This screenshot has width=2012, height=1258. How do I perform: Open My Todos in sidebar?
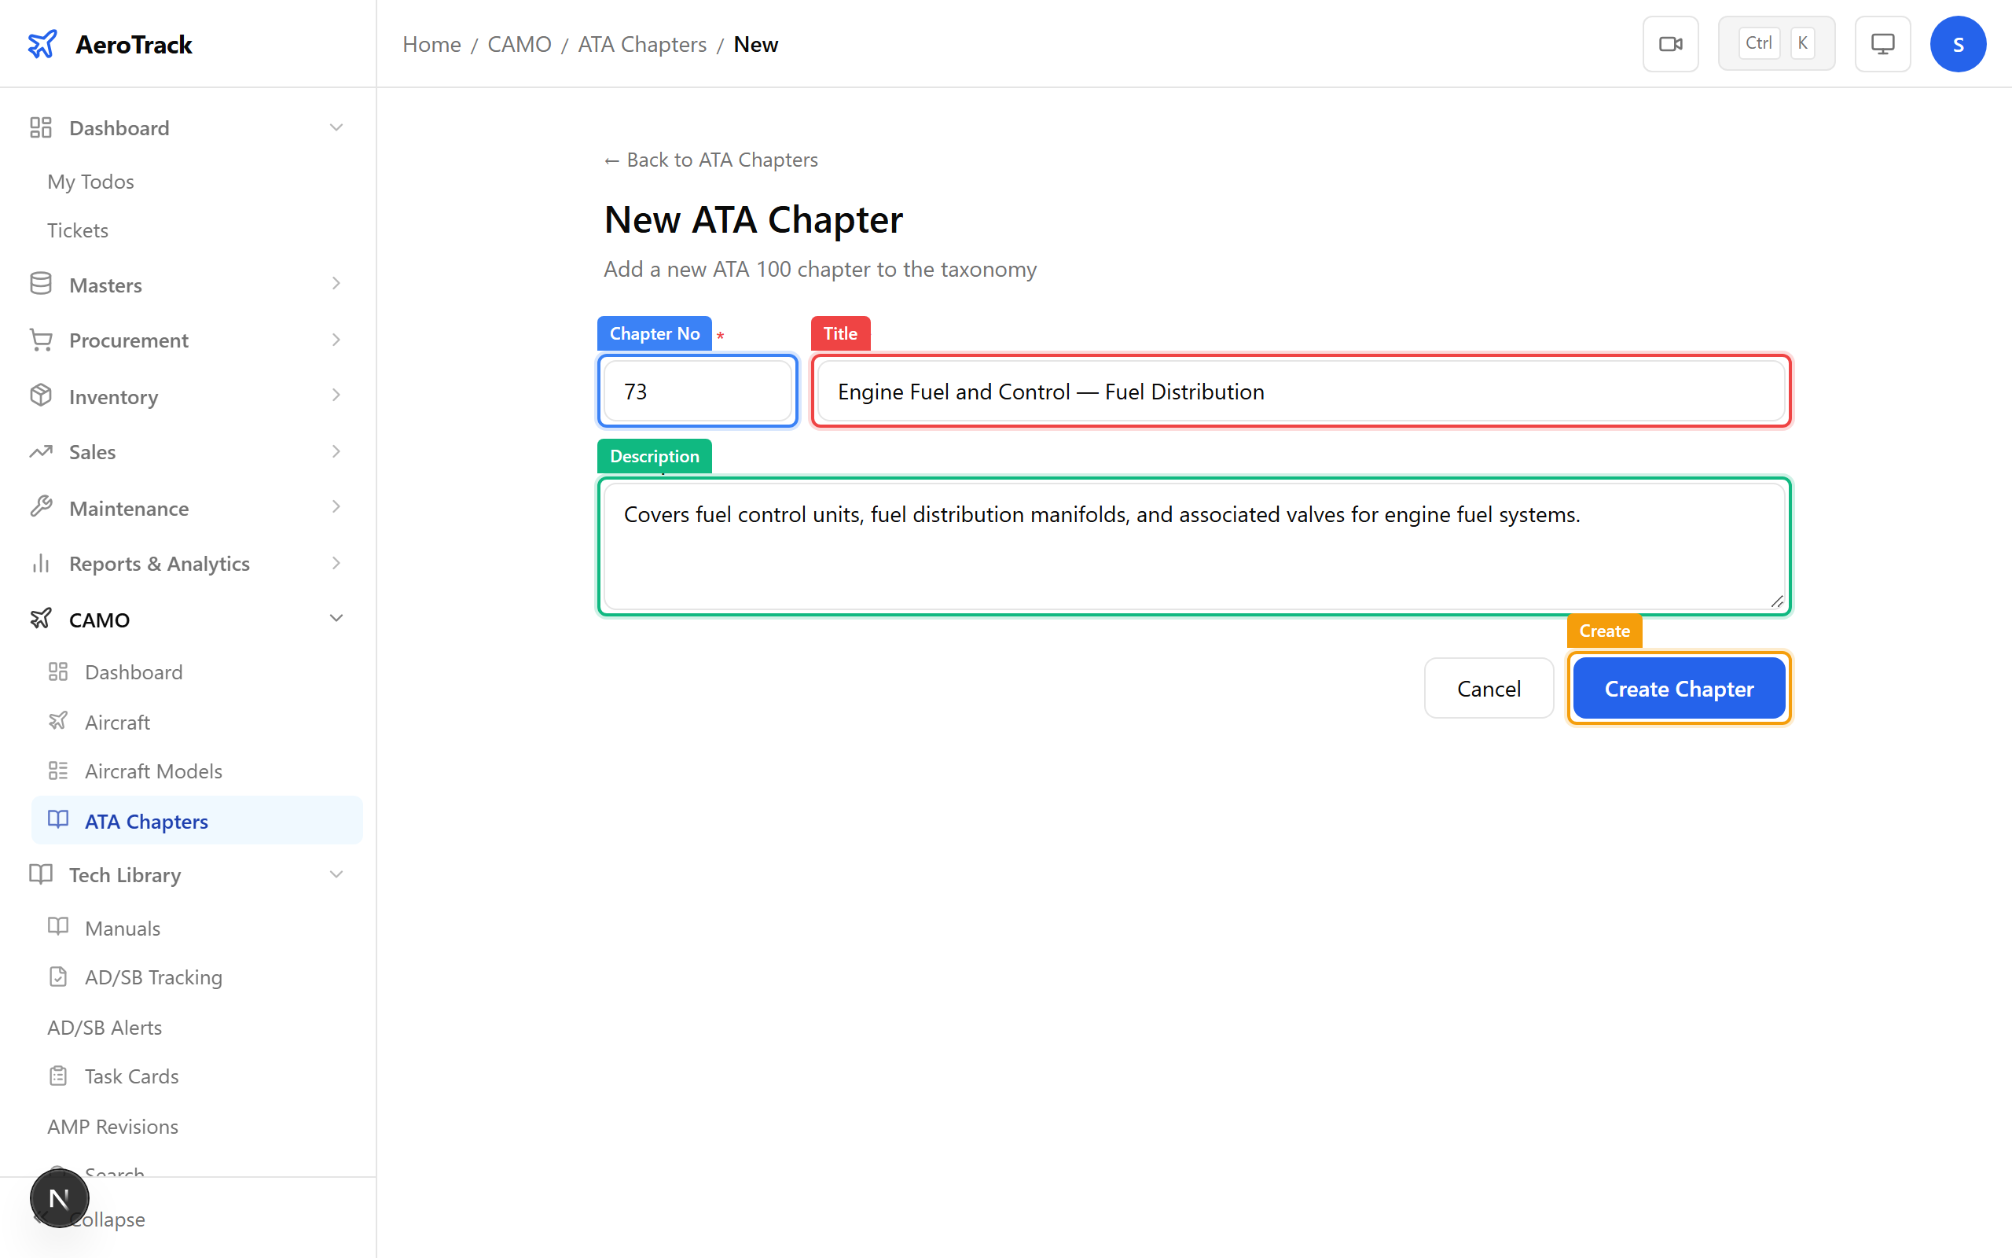(90, 182)
